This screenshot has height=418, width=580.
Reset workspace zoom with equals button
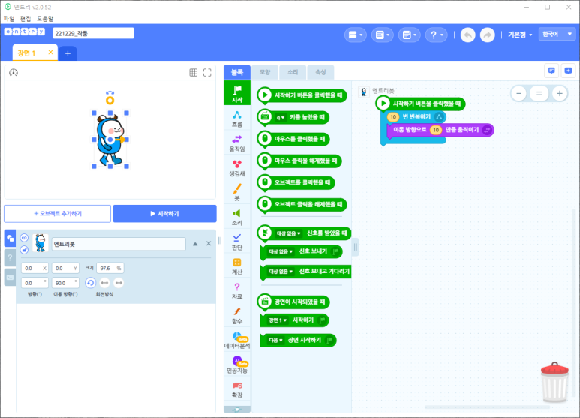(x=539, y=94)
